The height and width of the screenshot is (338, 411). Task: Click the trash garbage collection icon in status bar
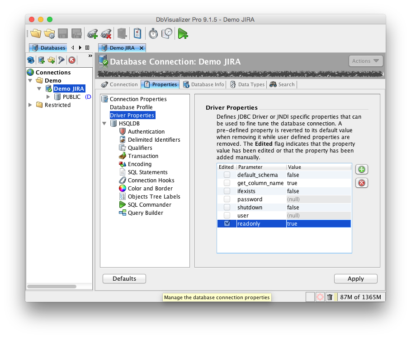330,297
